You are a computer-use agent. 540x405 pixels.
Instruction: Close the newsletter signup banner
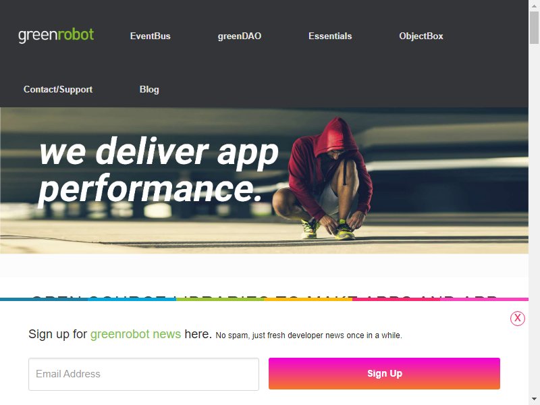[517, 318]
